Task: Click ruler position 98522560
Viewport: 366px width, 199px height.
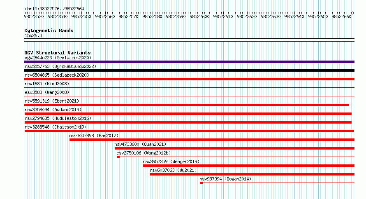Action: click(105, 16)
